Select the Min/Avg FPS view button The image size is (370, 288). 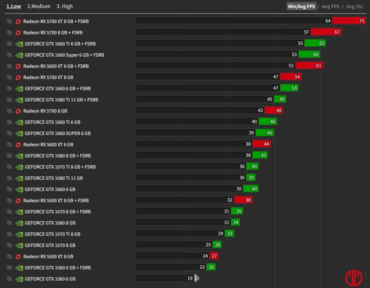tap(301, 6)
